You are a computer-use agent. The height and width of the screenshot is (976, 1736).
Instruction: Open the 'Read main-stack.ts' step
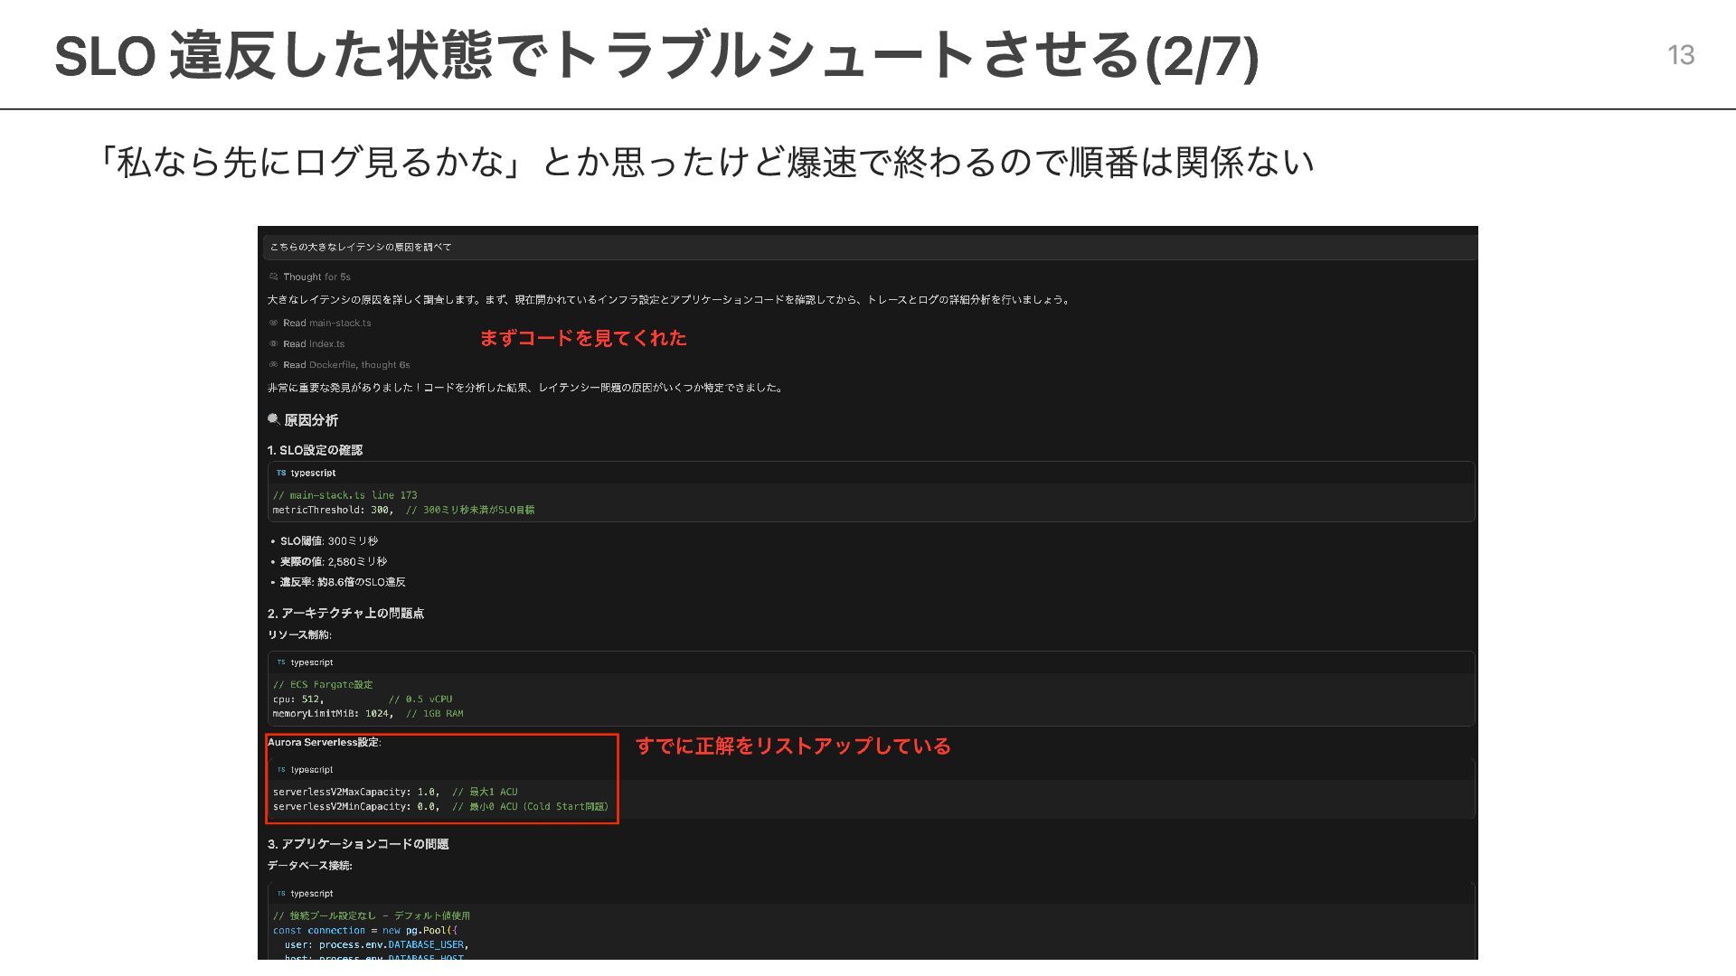point(326,323)
